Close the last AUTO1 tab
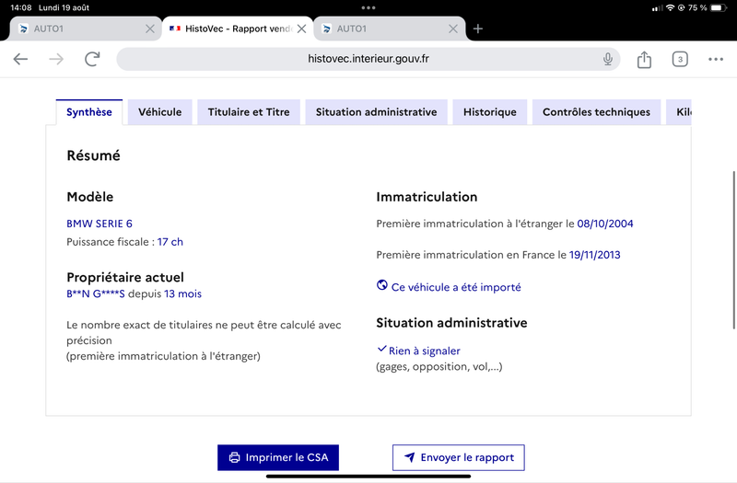This screenshot has height=483, width=737. (x=453, y=29)
